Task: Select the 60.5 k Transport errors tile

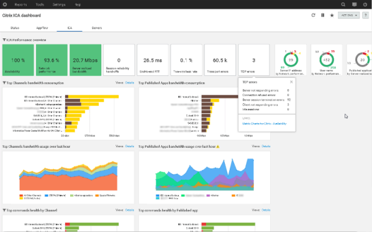Action: click(220, 60)
